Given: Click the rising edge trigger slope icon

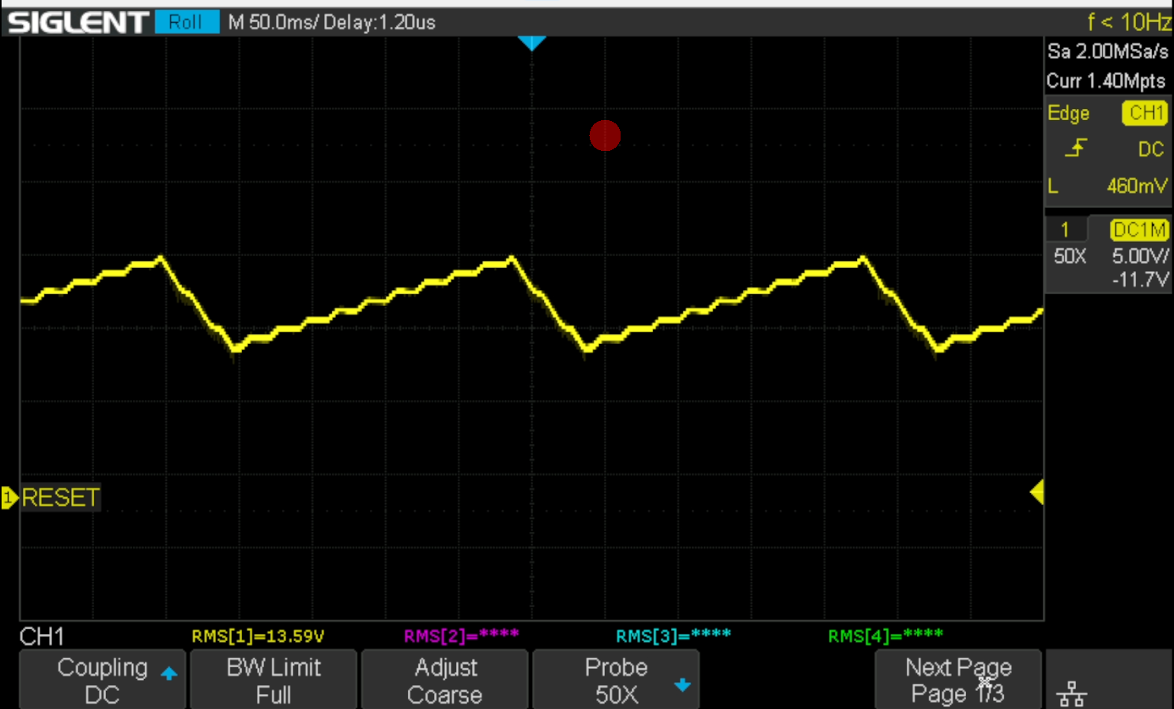Looking at the screenshot, I should point(1075,149).
